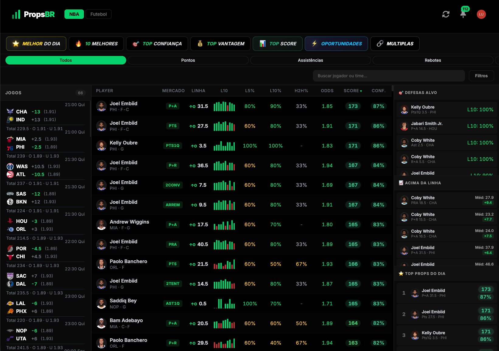Screen dimensions: 499x351
Task: Click Andrew Wiggins' L10 bar chart
Action: click(x=224, y=225)
